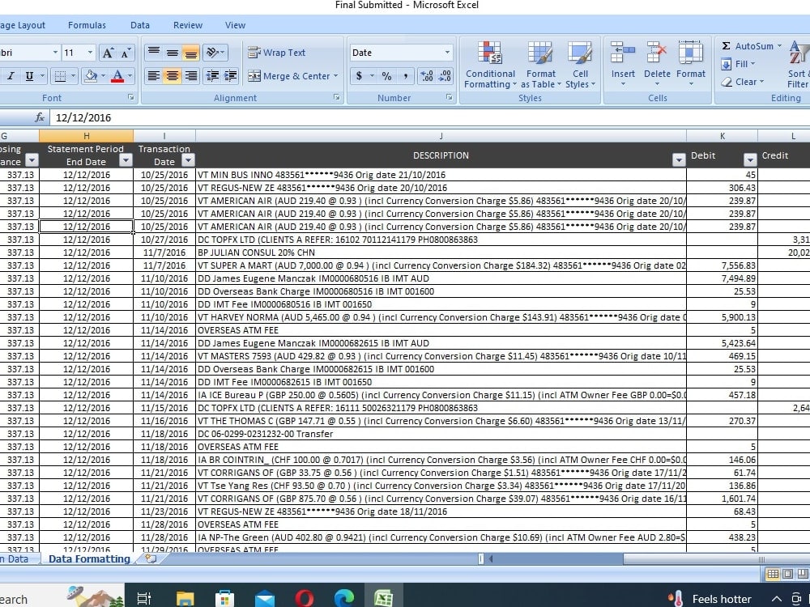Increase decimal places

[x=427, y=76]
